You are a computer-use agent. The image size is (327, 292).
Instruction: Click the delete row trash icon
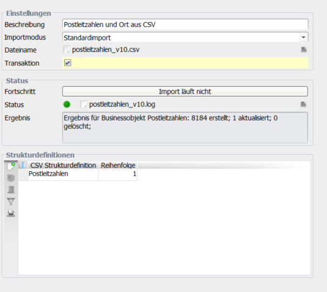(x=11, y=189)
